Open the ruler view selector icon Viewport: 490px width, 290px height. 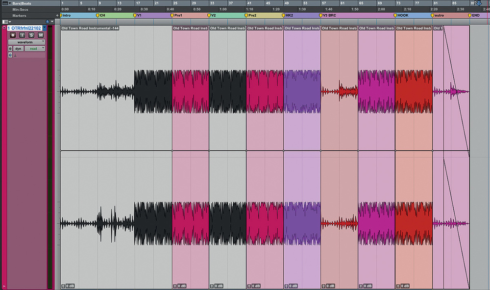point(6,22)
